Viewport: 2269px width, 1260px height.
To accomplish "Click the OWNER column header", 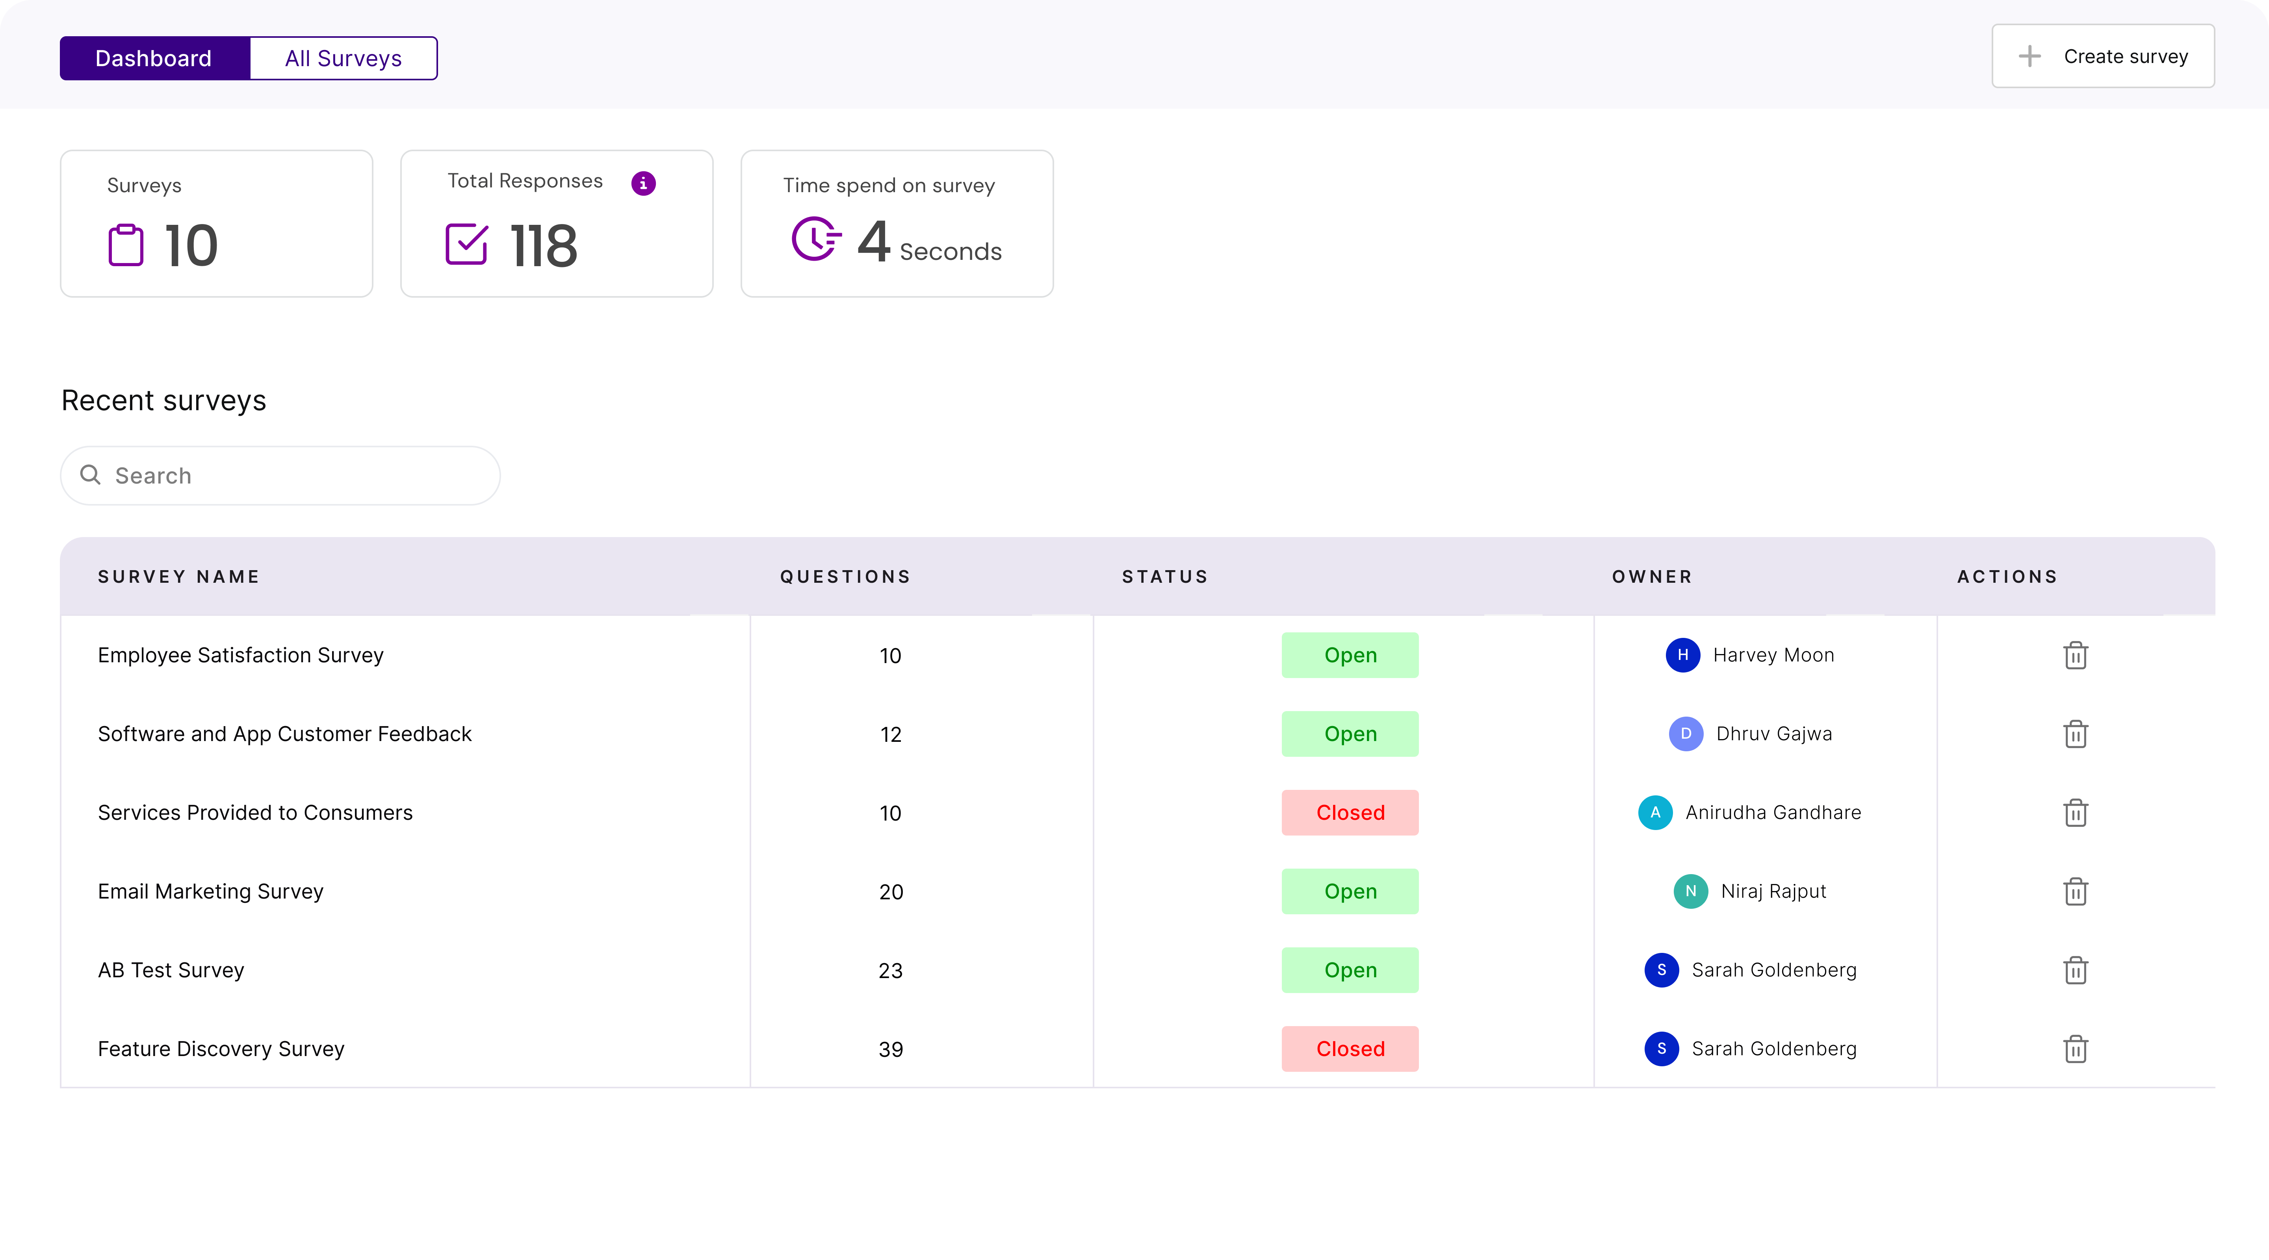I will 1653,577.
